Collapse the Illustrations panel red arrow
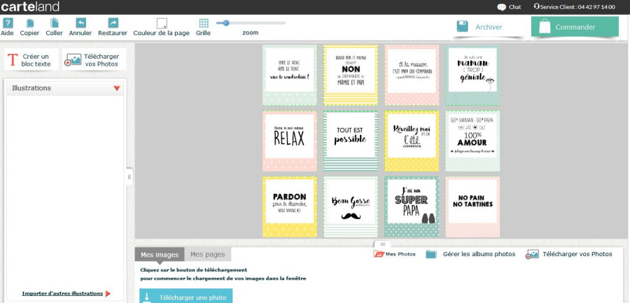Screen dimensions: 630x303 click(117, 89)
